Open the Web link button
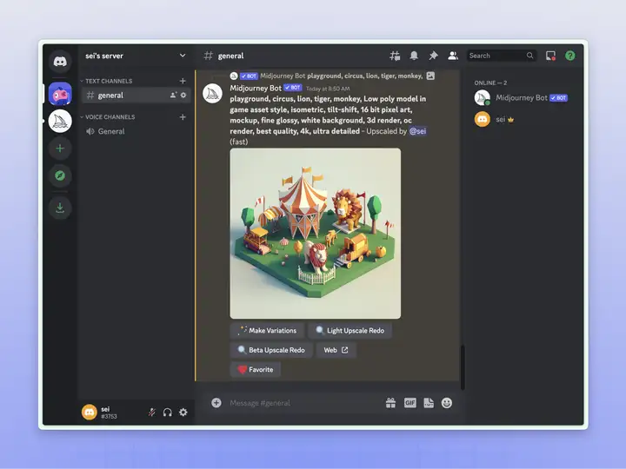Image resolution: width=626 pixels, height=469 pixels. [336, 350]
